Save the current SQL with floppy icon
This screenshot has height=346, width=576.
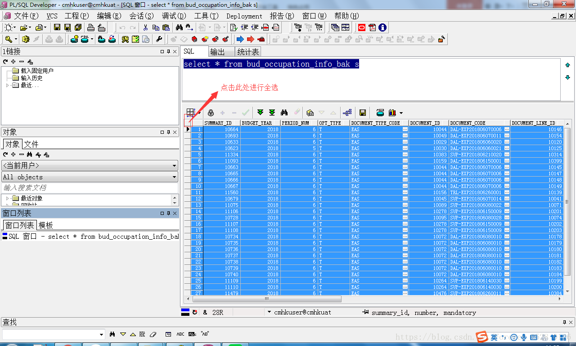click(57, 27)
